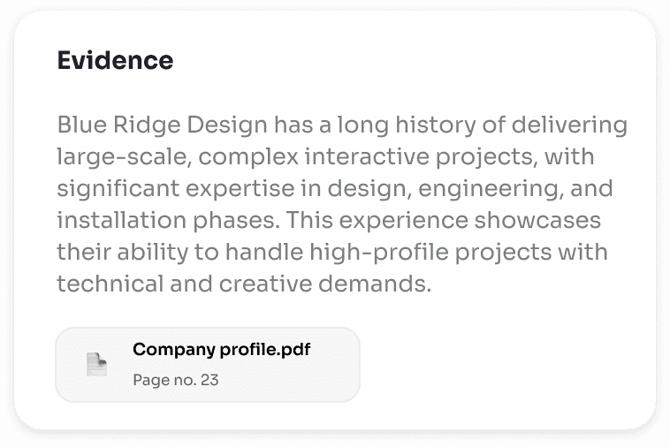
Task: Click 'Blue Ridge Design' in the paragraph
Action: 163,125
